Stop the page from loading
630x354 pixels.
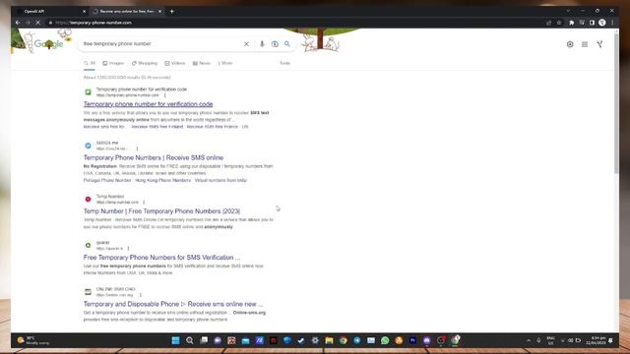pos(37,23)
